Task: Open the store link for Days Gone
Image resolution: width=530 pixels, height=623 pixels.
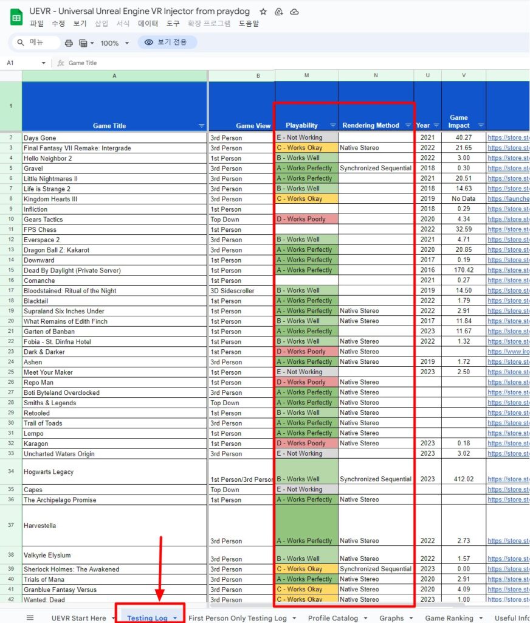Action: tap(508, 137)
